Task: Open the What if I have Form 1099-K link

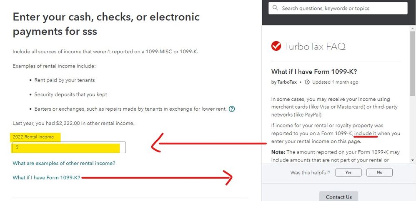Action: [x=46, y=178]
